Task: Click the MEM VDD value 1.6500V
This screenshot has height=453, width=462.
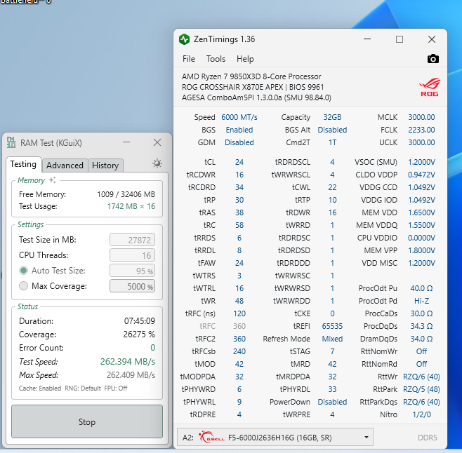Action: 421,212
